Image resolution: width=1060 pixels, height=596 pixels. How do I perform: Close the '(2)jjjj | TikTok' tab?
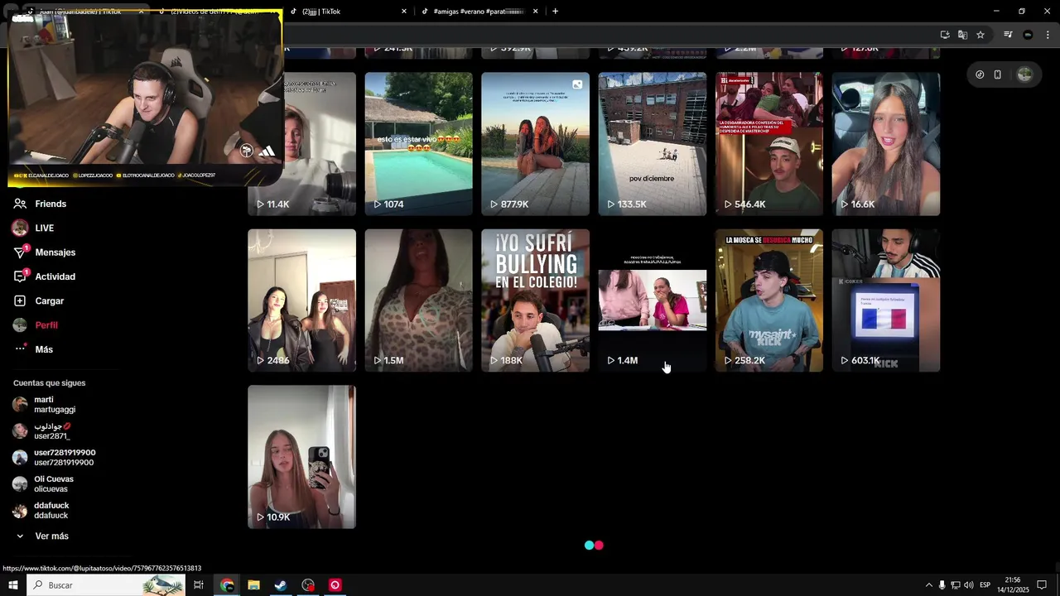(404, 12)
